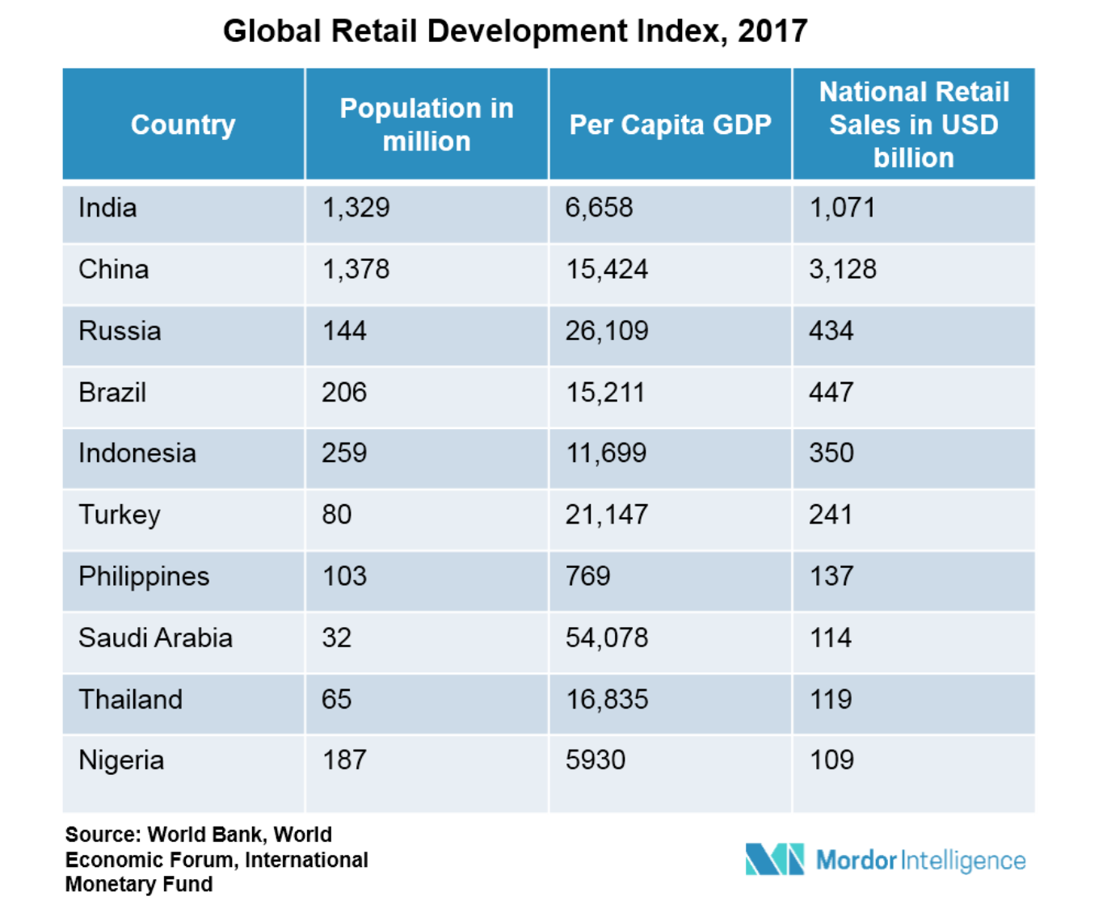Click the Nigeria country cell
The height and width of the screenshot is (909, 1107).
click(x=121, y=761)
